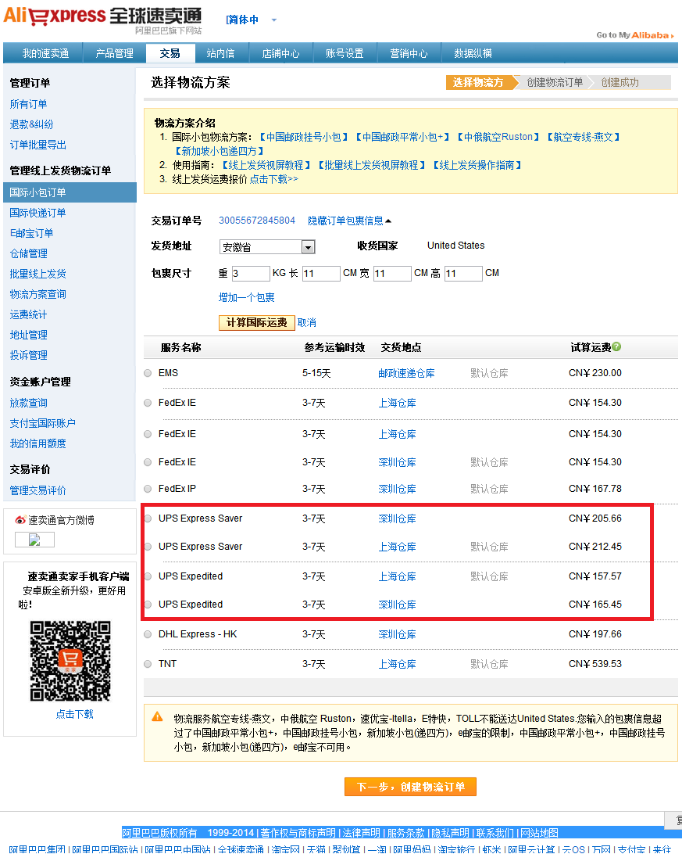Click the QR code image

pos(70,661)
